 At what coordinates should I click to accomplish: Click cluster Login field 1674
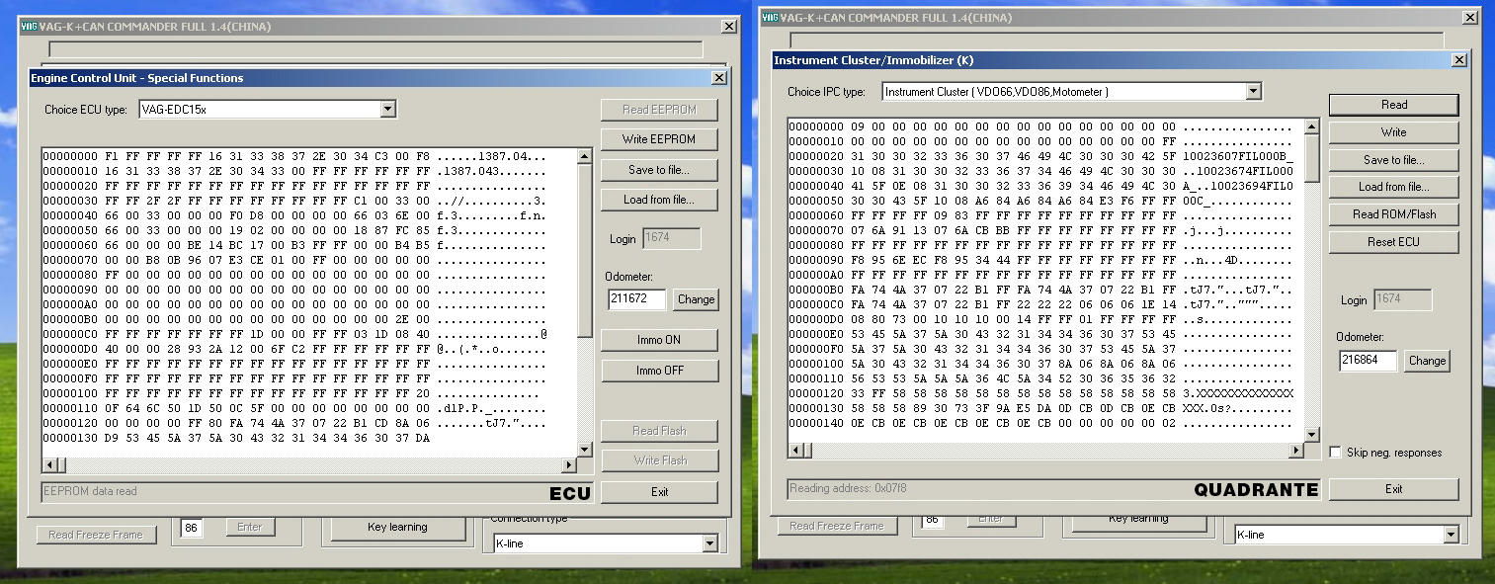(x=1402, y=299)
